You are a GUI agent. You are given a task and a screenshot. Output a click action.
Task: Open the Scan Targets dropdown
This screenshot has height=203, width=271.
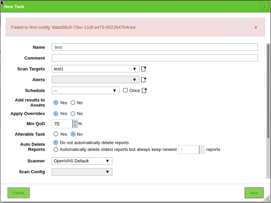pos(96,69)
